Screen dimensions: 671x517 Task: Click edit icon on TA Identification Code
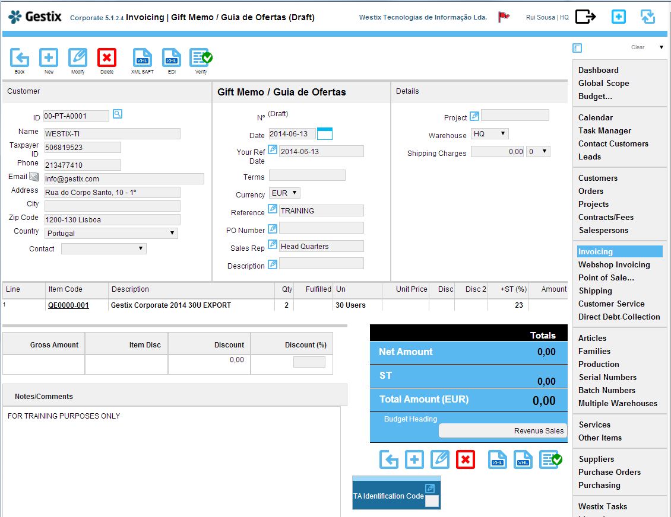(430, 488)
